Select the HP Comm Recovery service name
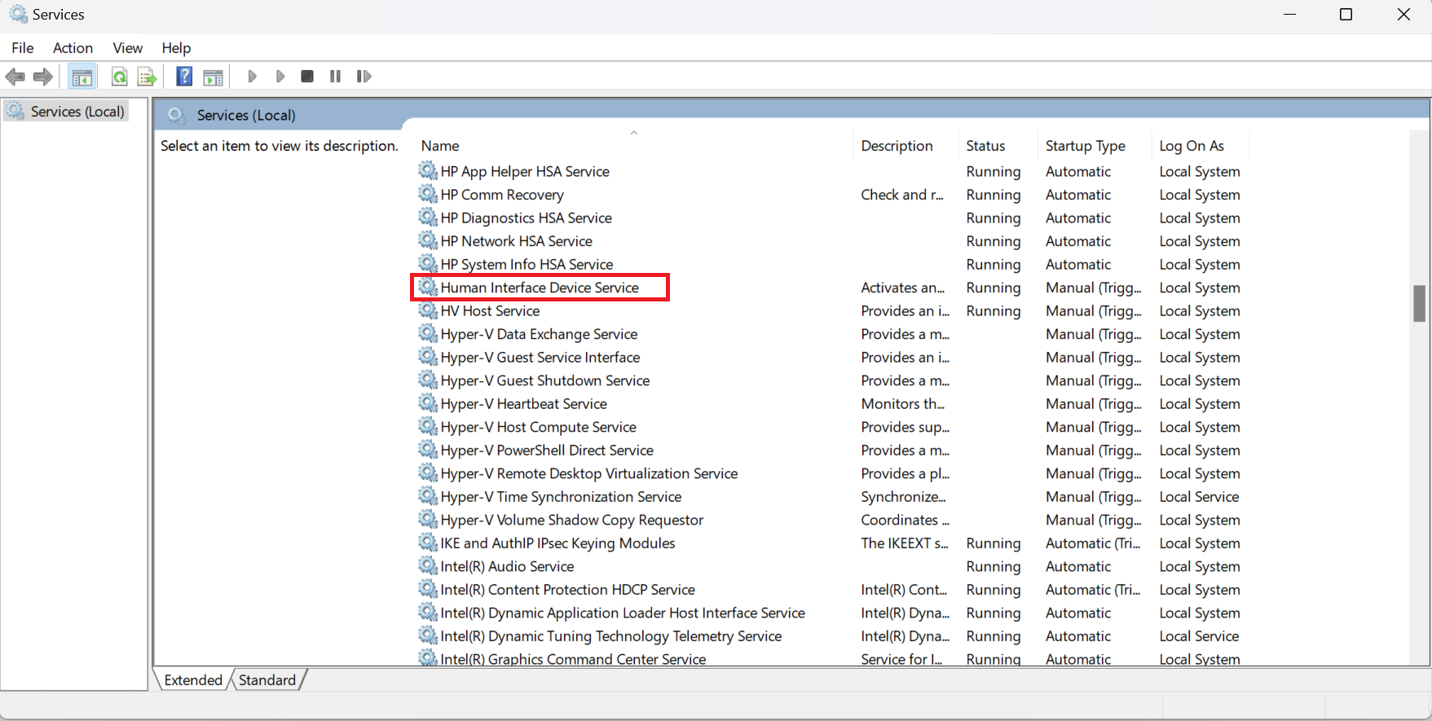Image resolution: width=1432 pixels, height=721 pixels. pos(502,195)
